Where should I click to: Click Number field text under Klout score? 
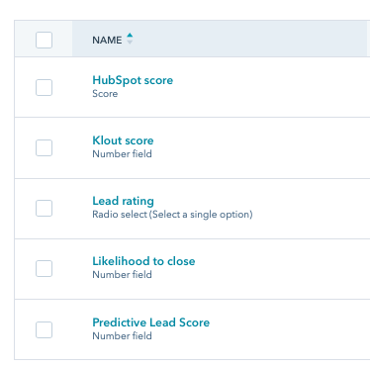point(122,154)
